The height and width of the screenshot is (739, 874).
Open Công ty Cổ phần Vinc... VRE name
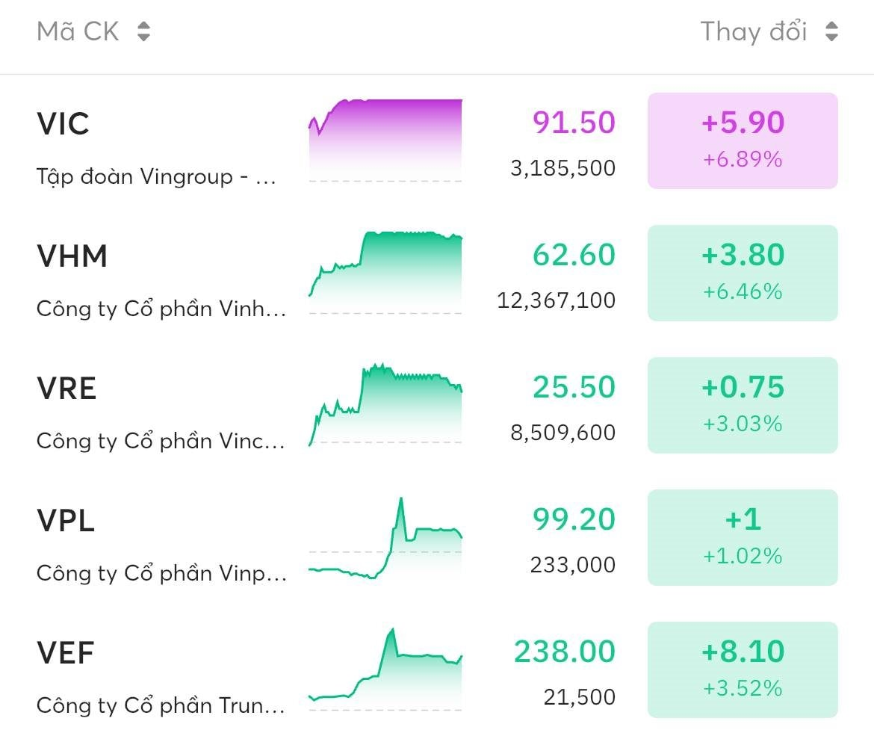click(161, 441)
